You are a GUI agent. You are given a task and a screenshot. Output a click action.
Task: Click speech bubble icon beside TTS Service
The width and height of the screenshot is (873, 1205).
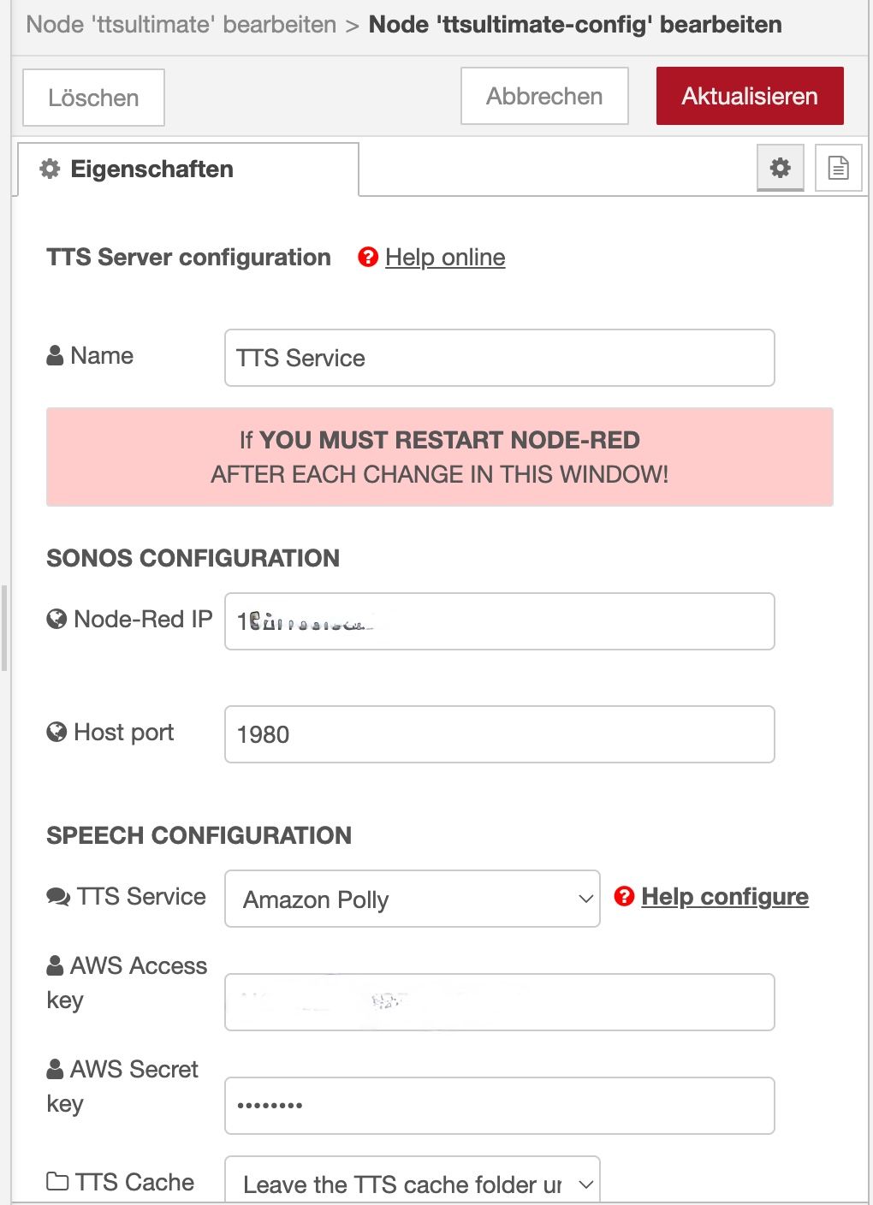[58, 897]
